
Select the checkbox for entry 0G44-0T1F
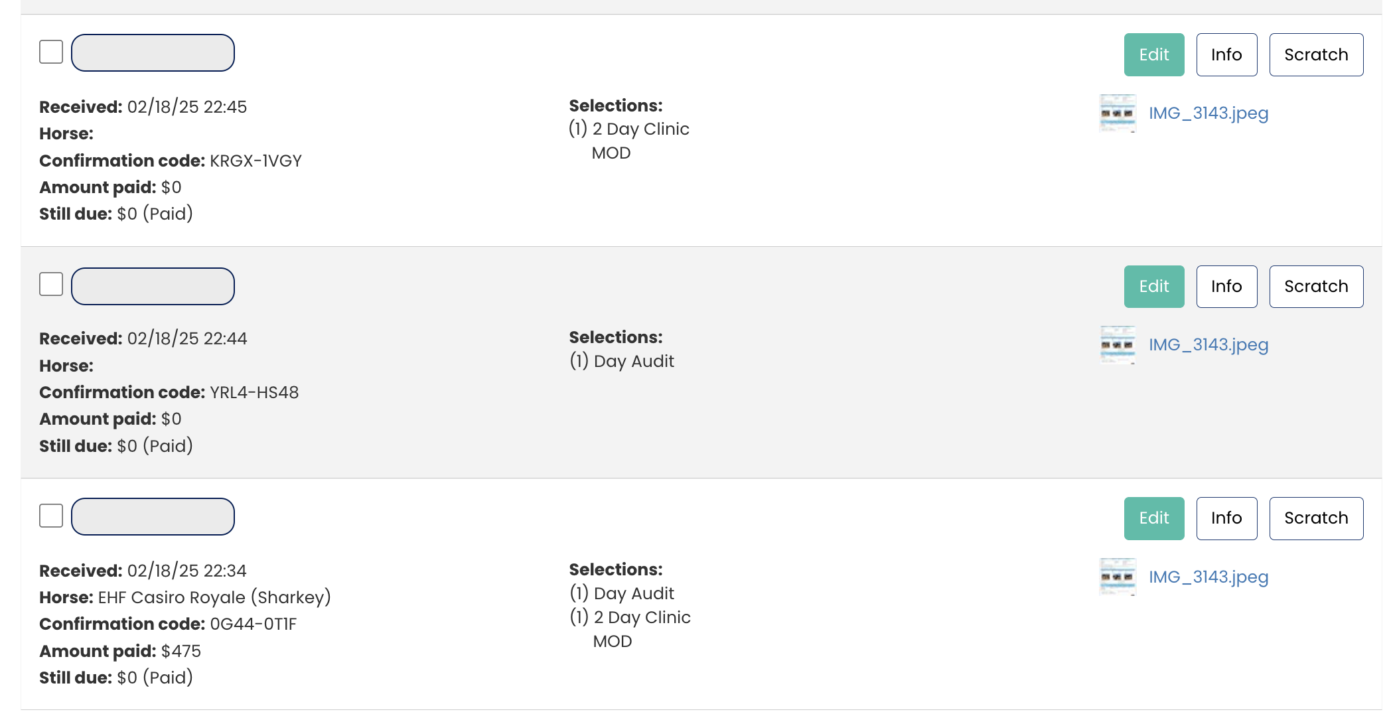[51, 516]
